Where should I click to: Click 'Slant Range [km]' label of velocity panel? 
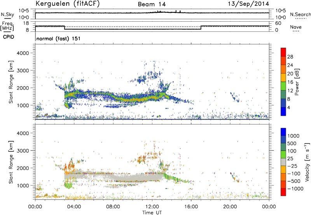pyautogui.click(x=11, y=162)
